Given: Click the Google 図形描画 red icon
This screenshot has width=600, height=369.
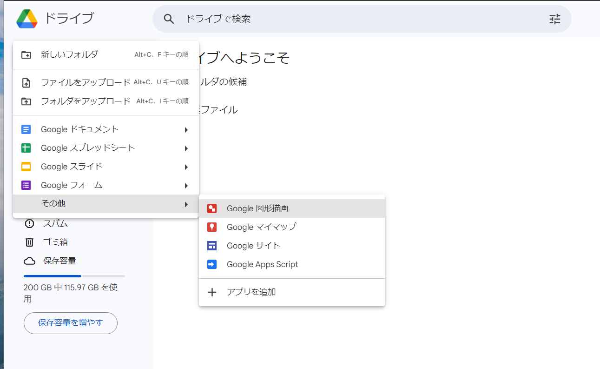Looking at the screenshot, I should [212, 208].
